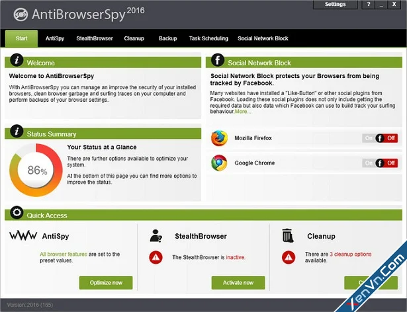Switch to the Task Scheduling tab
The image size is (407, 312).
[208, 38]
